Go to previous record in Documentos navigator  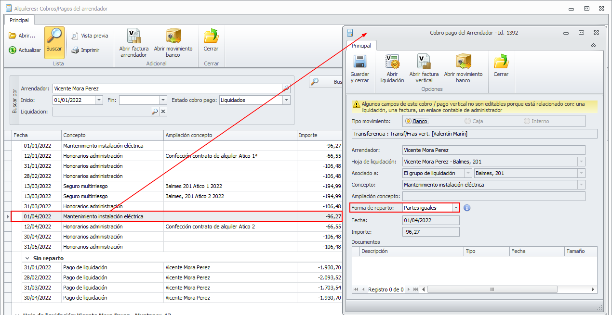(363, 290)
